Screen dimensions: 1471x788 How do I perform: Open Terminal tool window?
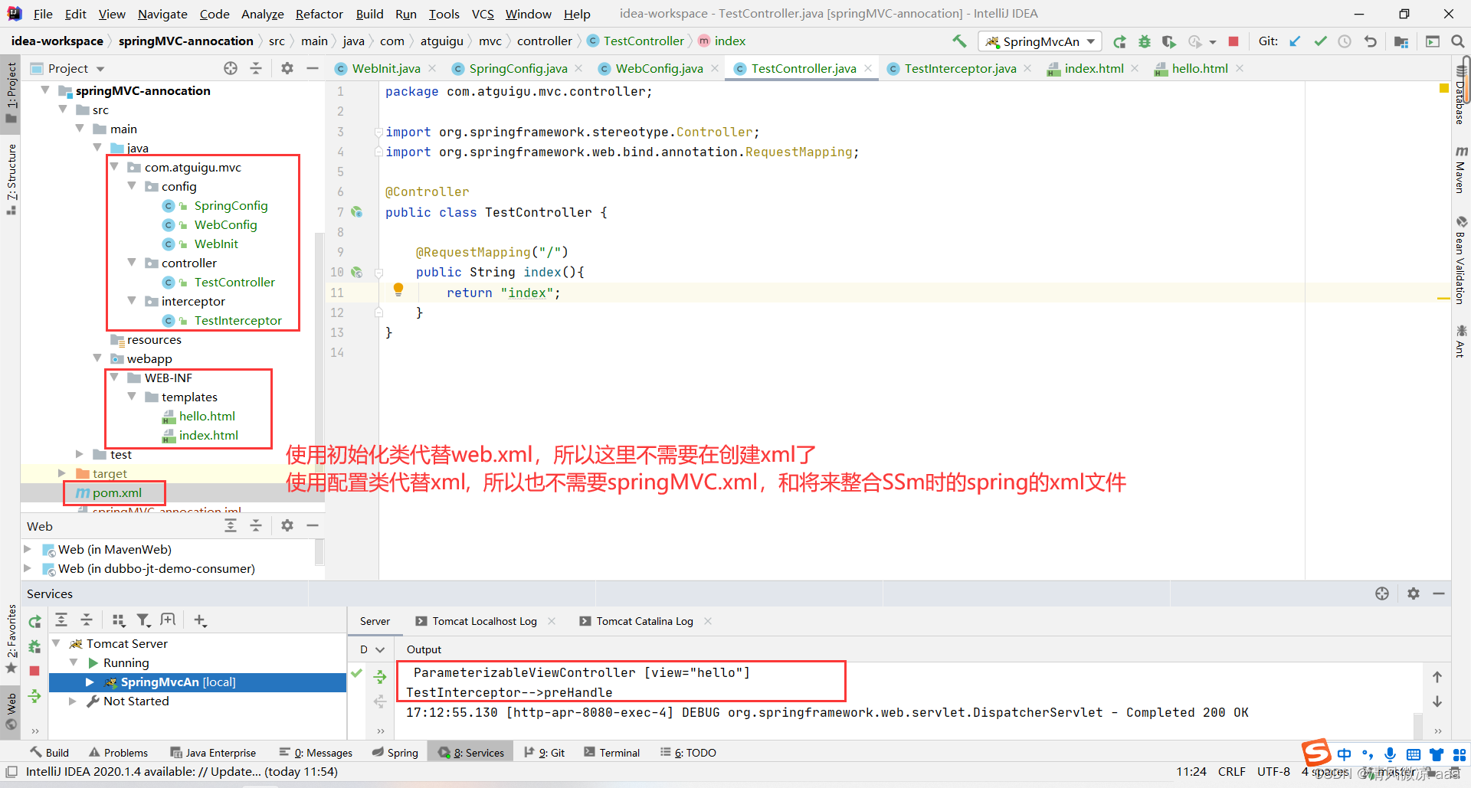(x=611, y=753)
